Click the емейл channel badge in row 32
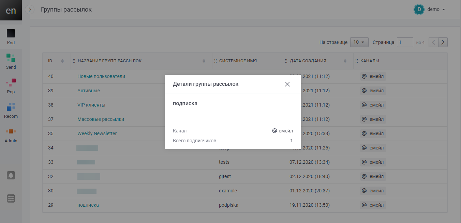Screen dimensions: 461x223 point(373,176)
